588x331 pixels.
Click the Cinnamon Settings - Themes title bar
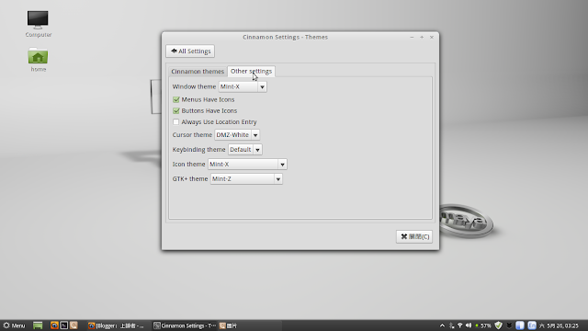pos(286,37)
